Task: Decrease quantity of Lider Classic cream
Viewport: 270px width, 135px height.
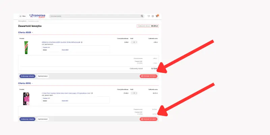Action: tap(132, 42)
